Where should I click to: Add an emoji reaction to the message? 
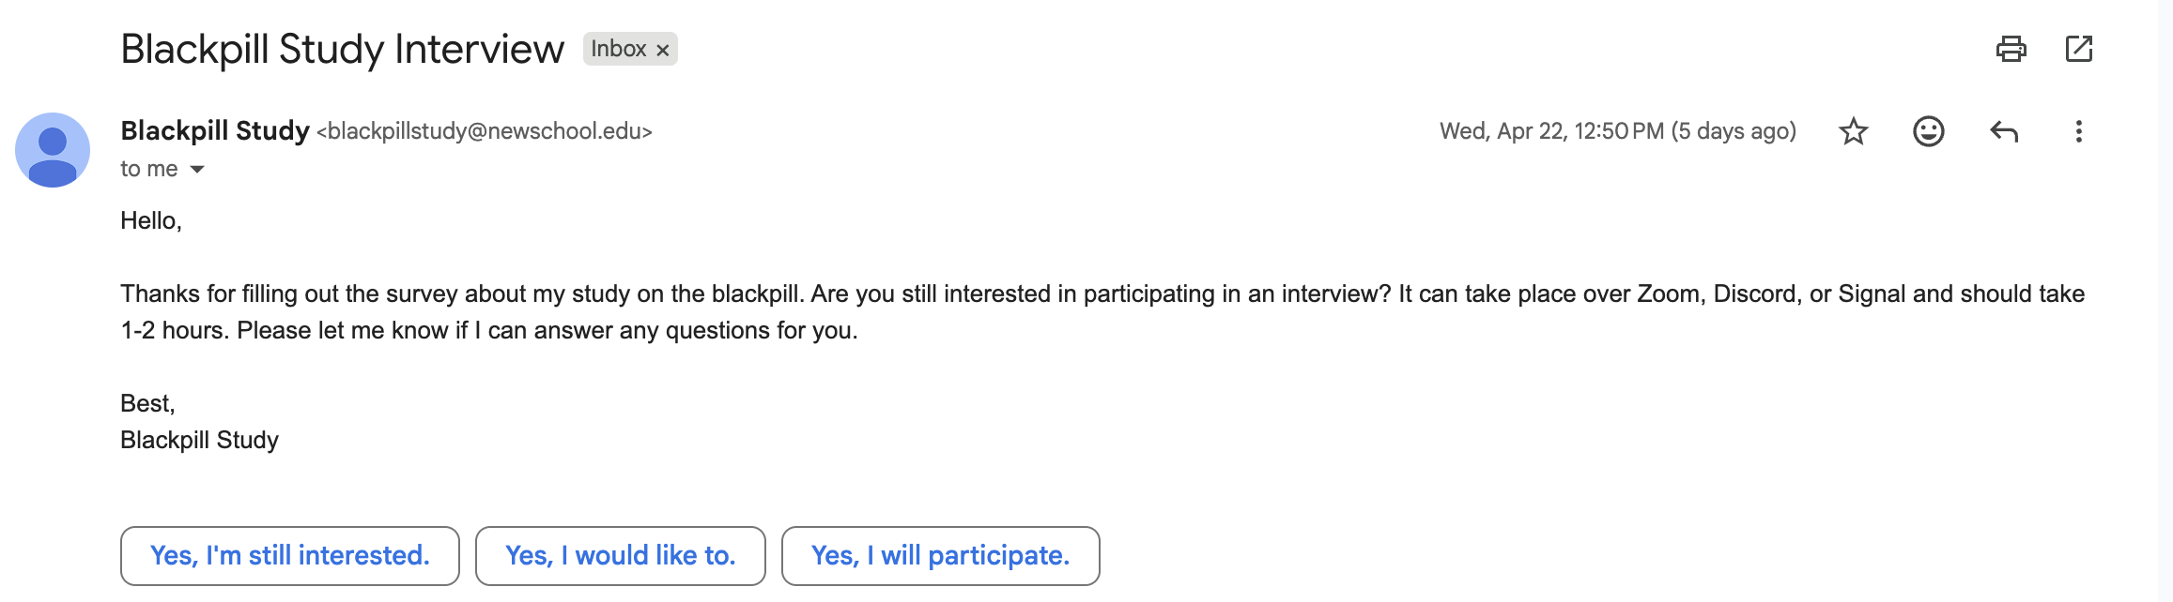(1928, 131)
